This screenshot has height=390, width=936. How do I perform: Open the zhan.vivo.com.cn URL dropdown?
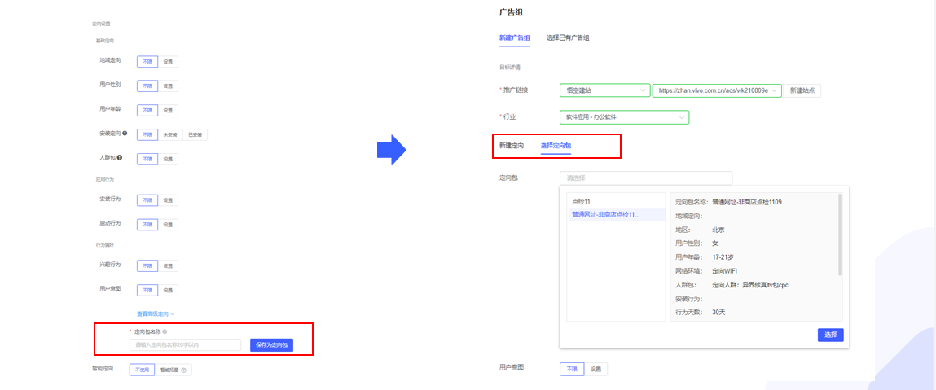pos(717,90)
